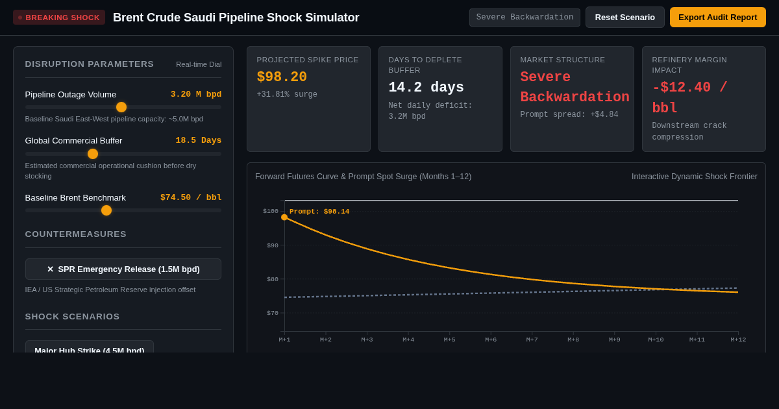
Task: Click the M+9 axis label
Action: coord(615,340)
